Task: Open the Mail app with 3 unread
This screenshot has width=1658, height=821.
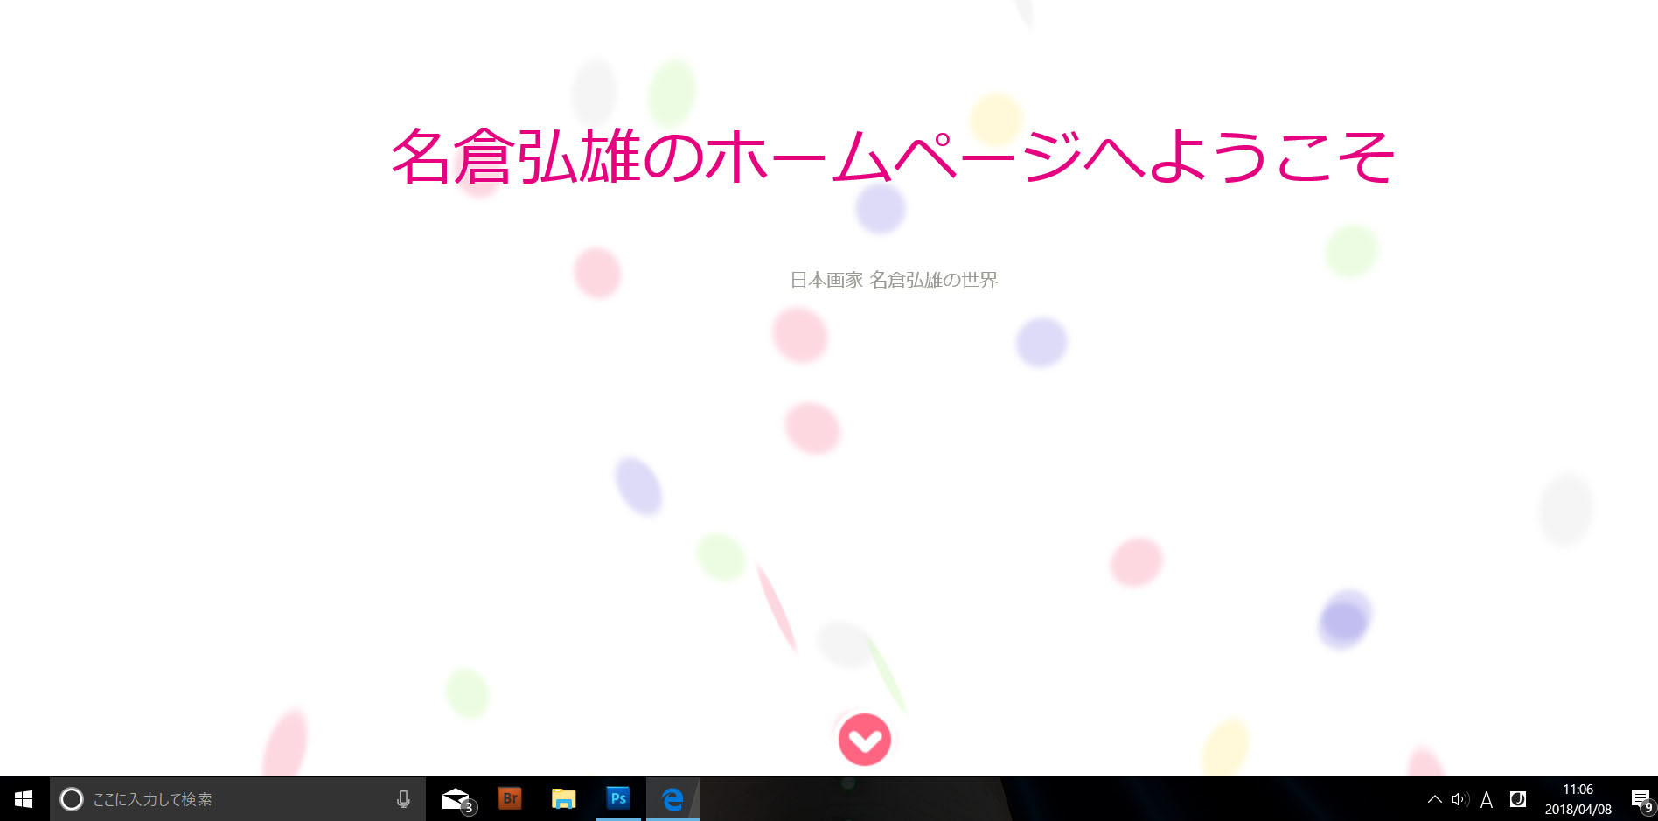Action: pos(456,799)
